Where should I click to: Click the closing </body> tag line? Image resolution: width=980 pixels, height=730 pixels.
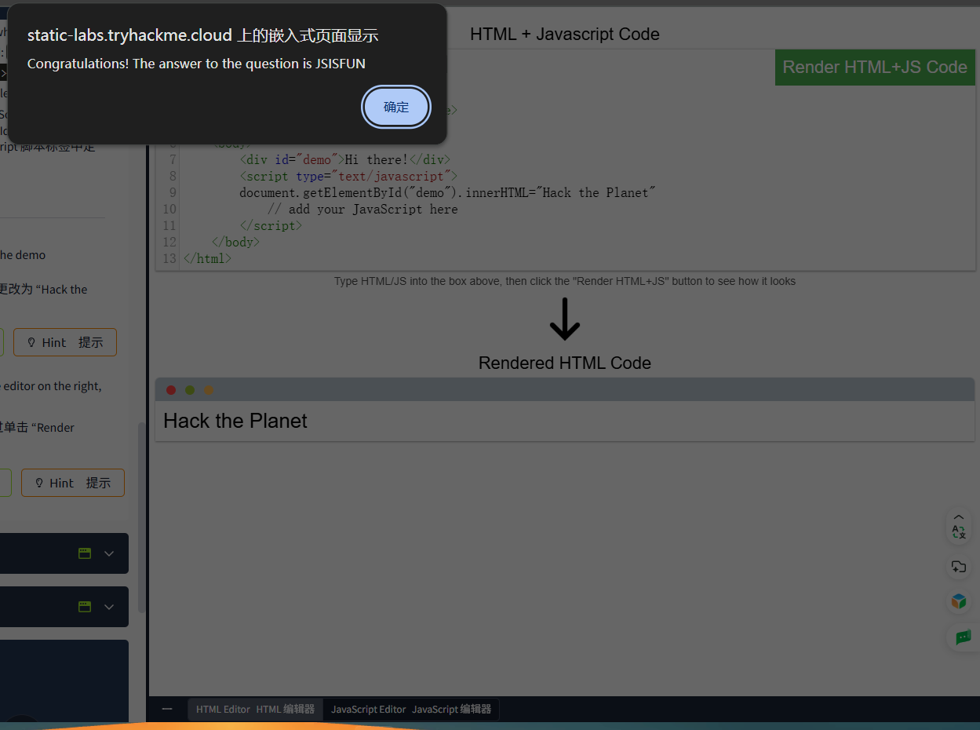pos(235,243)
